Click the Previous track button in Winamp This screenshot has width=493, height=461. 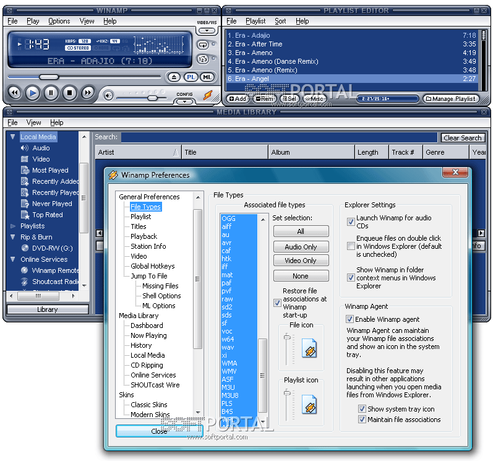click(14, 93)
